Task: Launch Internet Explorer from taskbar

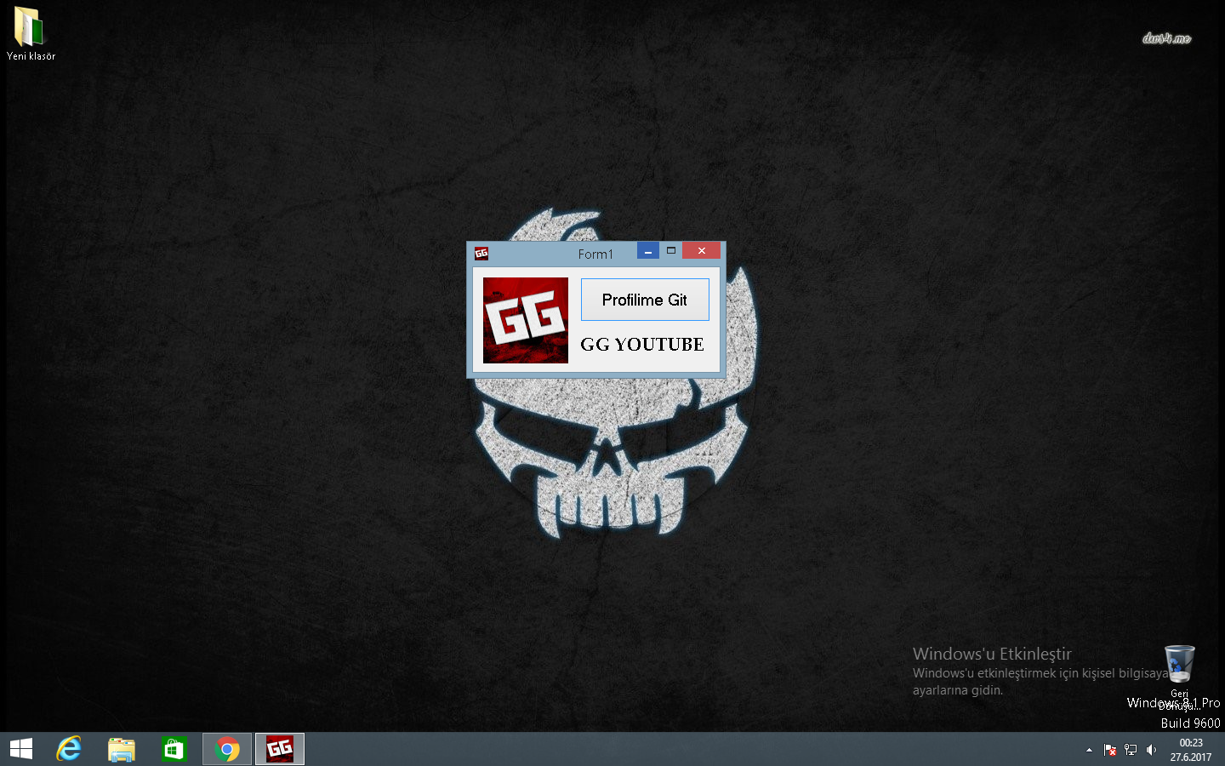Action: click(69, 749)
